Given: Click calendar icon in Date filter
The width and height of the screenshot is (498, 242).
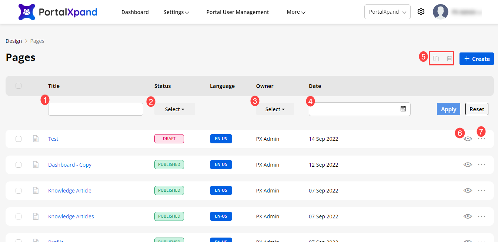Looking at the screenshot, I should (x=403, y=109).
